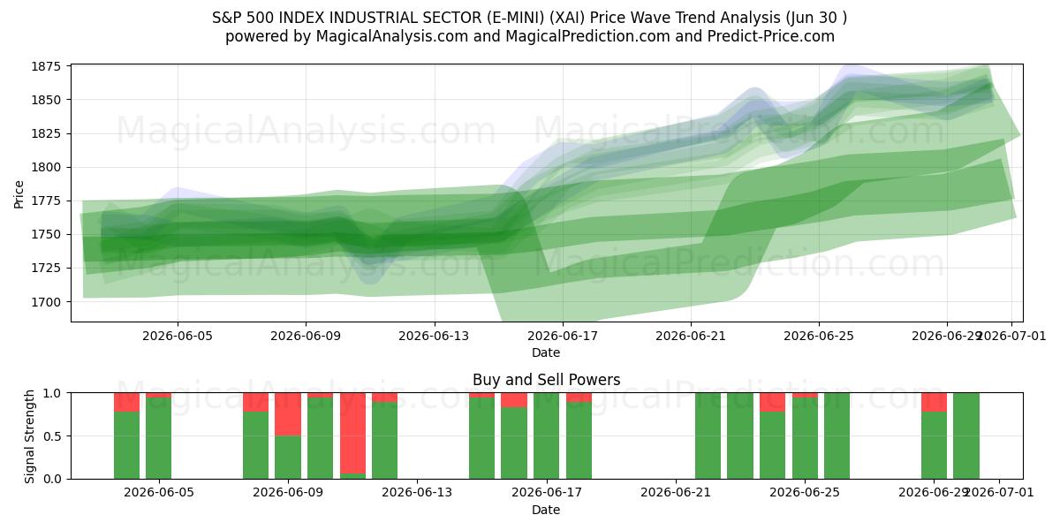Click 2026-06-05 tick under Buy and Sell Powers
The image size is (1060, 530).
(x=158, y=493)
